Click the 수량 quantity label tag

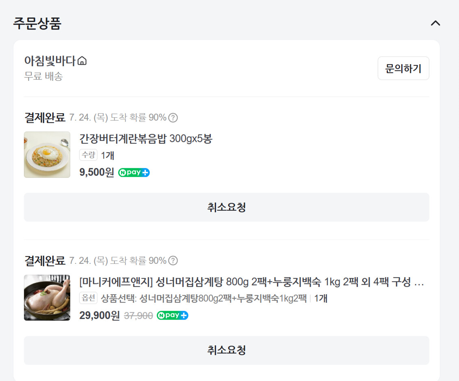(88, 155)
